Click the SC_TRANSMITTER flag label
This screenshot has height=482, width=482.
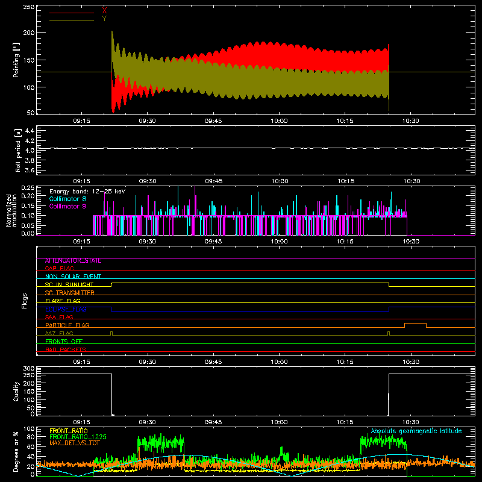69,293
